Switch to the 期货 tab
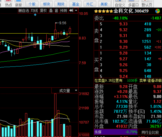Viewport: 162px width, 137px height. 61,4
